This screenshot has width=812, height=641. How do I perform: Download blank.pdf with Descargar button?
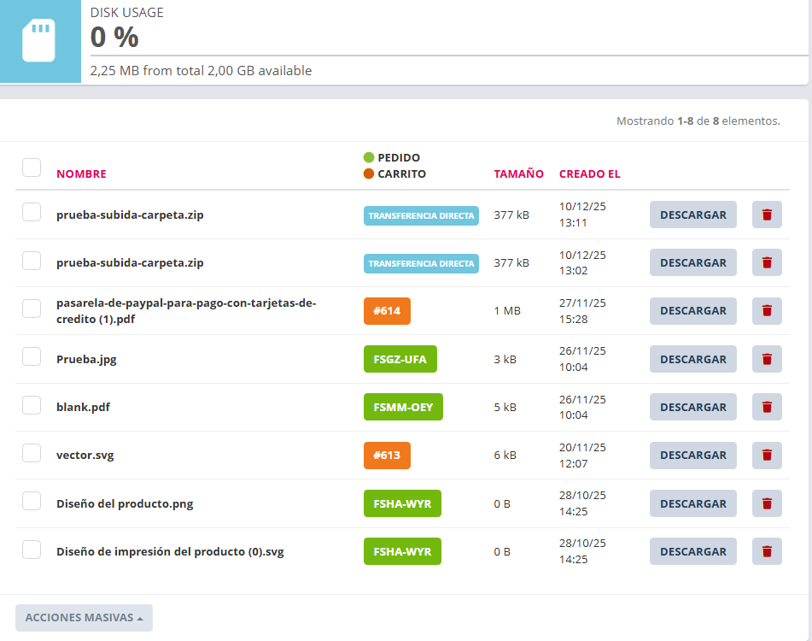click(692, 407)
